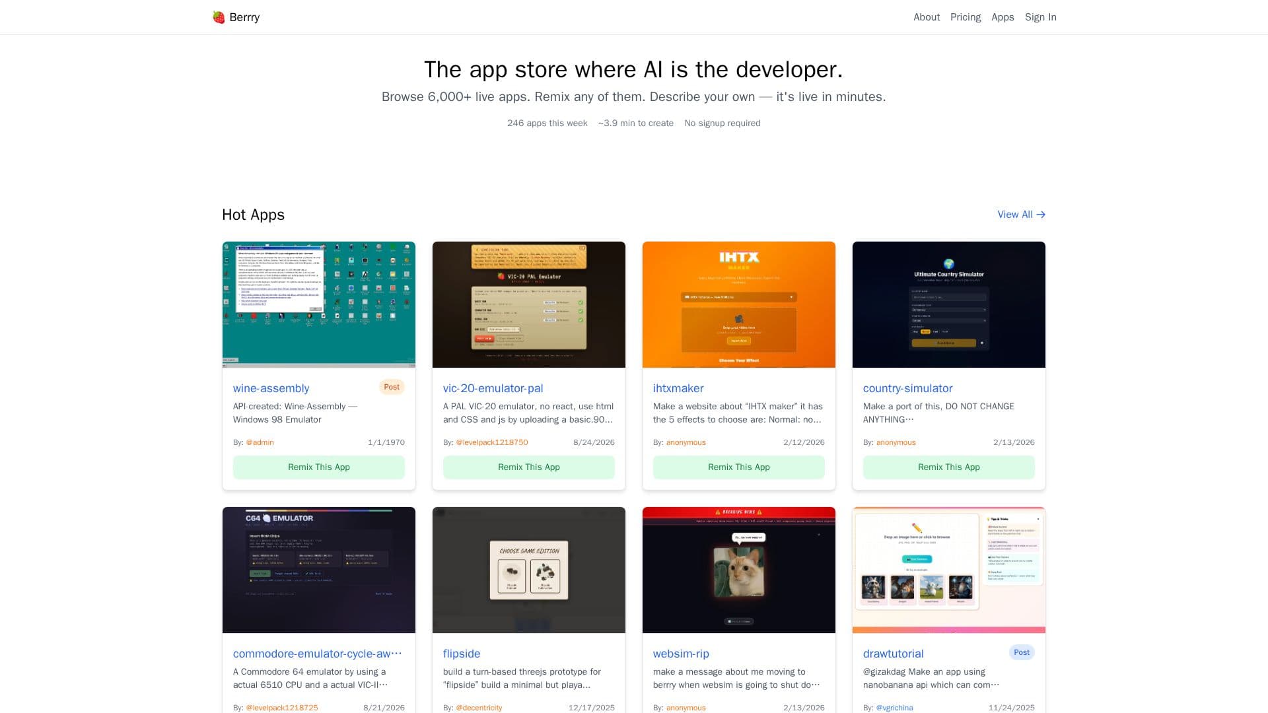Viewport: 1268px width, 713px height.
Task: Click 'No signup required' text
Action: click(722, 123)
